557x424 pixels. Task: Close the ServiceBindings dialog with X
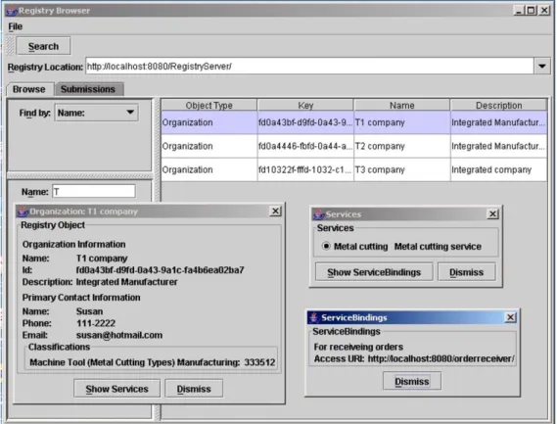[510, 317]
